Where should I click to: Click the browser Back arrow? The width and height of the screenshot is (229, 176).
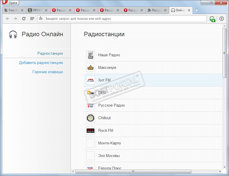coord(7,18)
